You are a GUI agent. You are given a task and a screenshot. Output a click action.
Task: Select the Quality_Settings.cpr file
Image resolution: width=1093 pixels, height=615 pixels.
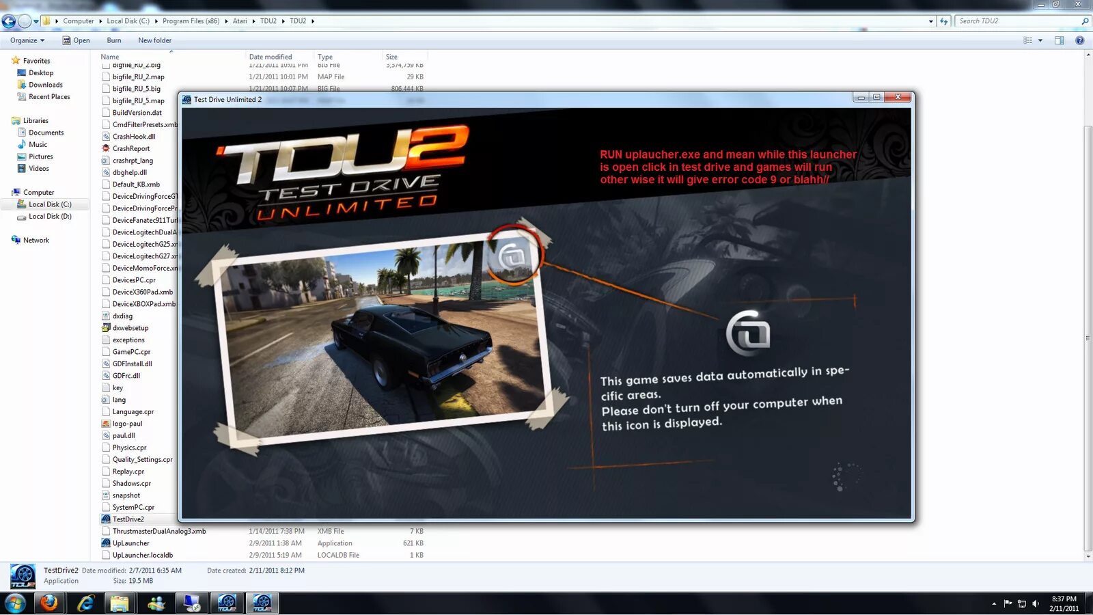(143, 460)
